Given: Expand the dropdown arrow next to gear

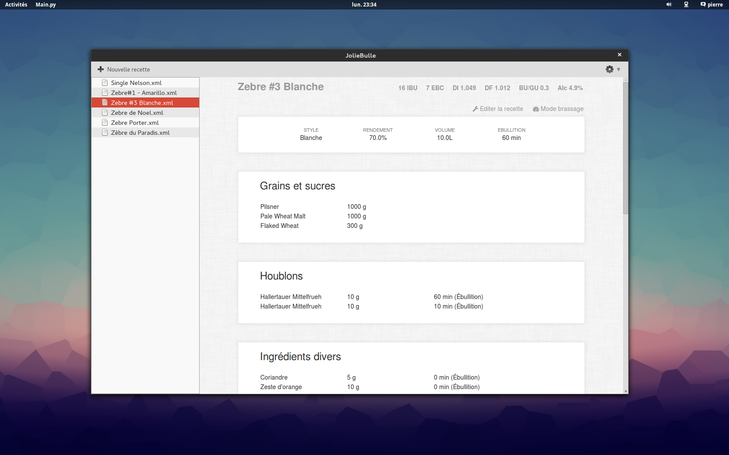Looking at the screenshot, I should [619, 69].
